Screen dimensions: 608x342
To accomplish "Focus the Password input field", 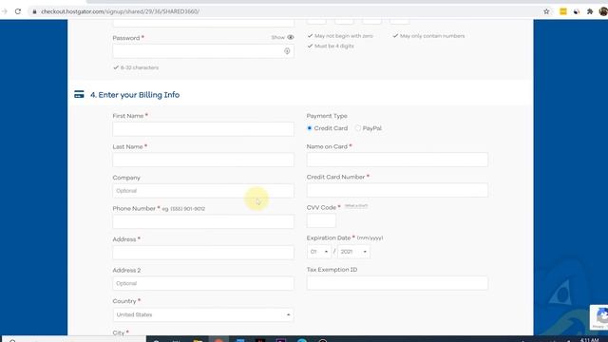I will point(203,51).
